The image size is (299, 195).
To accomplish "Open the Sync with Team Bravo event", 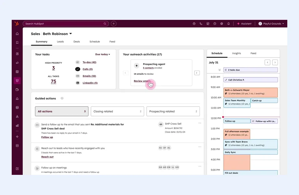I will (251, 144).
